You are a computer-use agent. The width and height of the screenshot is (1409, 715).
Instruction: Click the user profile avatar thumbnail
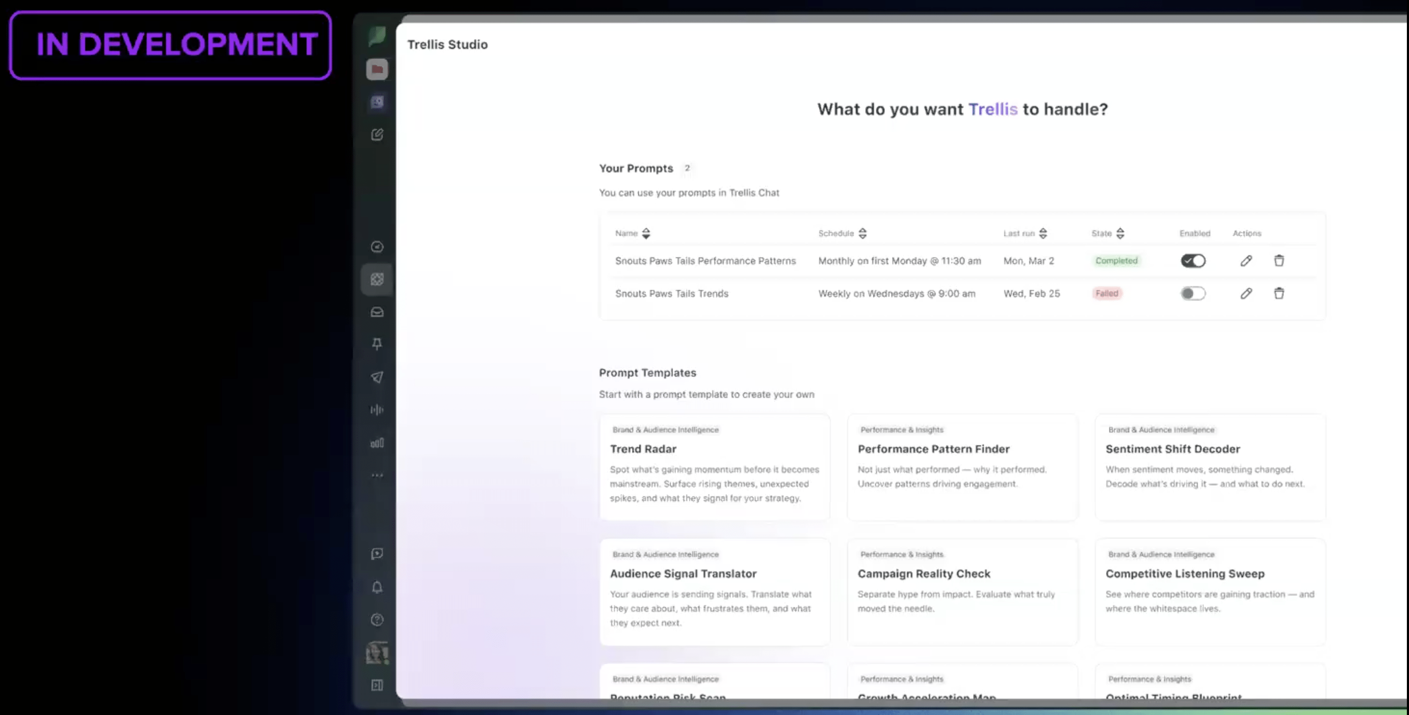tap(377, 653)
